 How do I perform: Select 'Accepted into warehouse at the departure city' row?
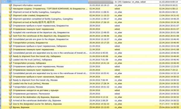point(91,32)
